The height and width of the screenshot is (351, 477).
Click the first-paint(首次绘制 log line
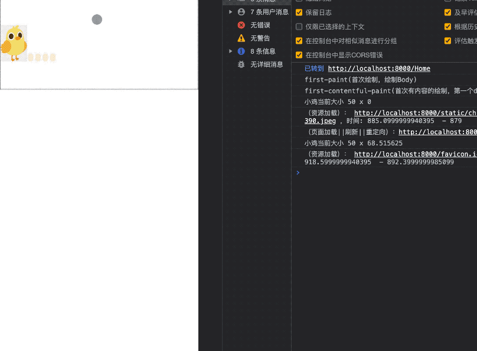[x=361, y=80]
